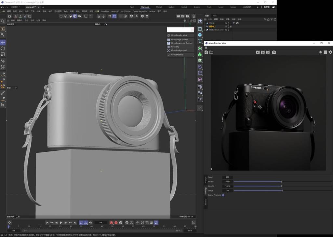This screenshot has height=237, width=333.
Task: Open the History tab in Airen panel
Action: click(x=206, y=202)
